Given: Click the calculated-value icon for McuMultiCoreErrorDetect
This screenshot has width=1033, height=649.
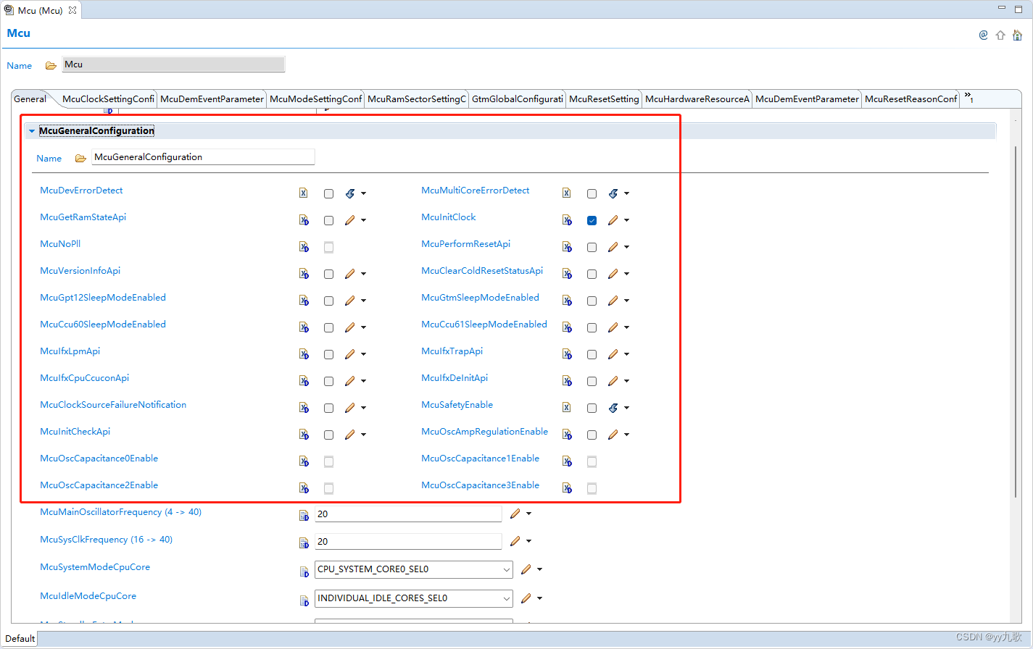Looking at the screenshot, I should click(613, 193).
